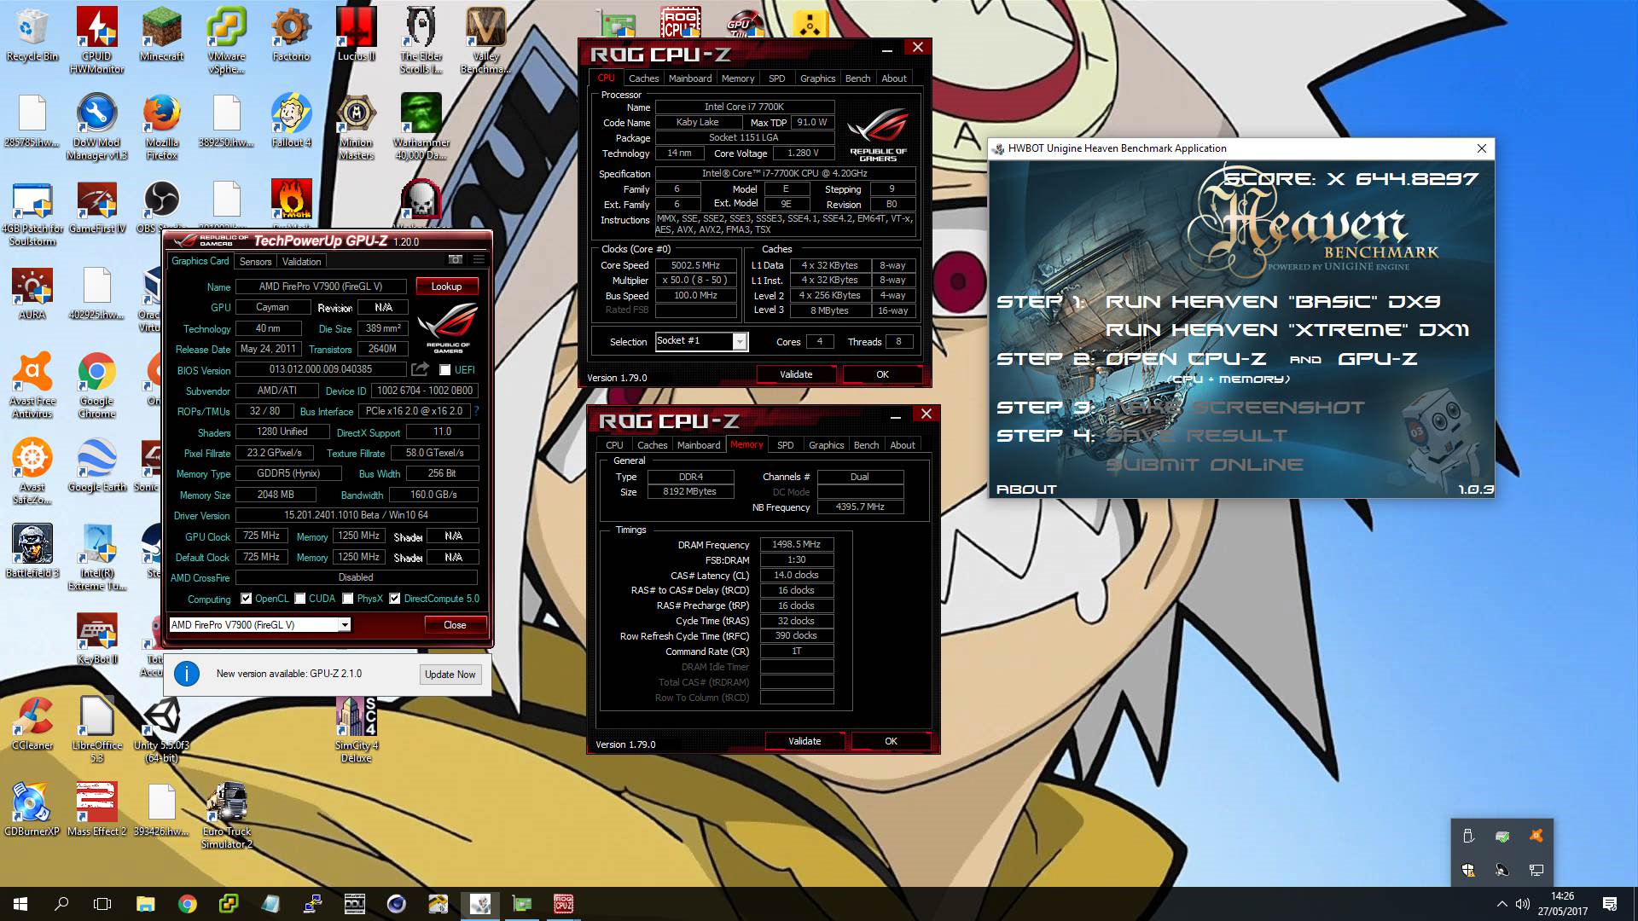This screenshot has width=1638, height=921.
Task: Open File Explorer from taskbar
Action: coord(145,904)
